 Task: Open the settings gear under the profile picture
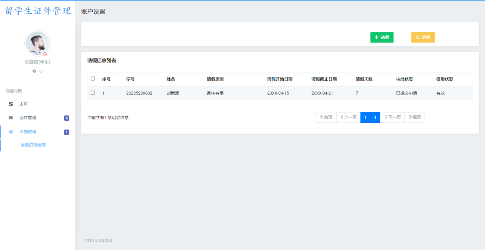click(34, 71)
